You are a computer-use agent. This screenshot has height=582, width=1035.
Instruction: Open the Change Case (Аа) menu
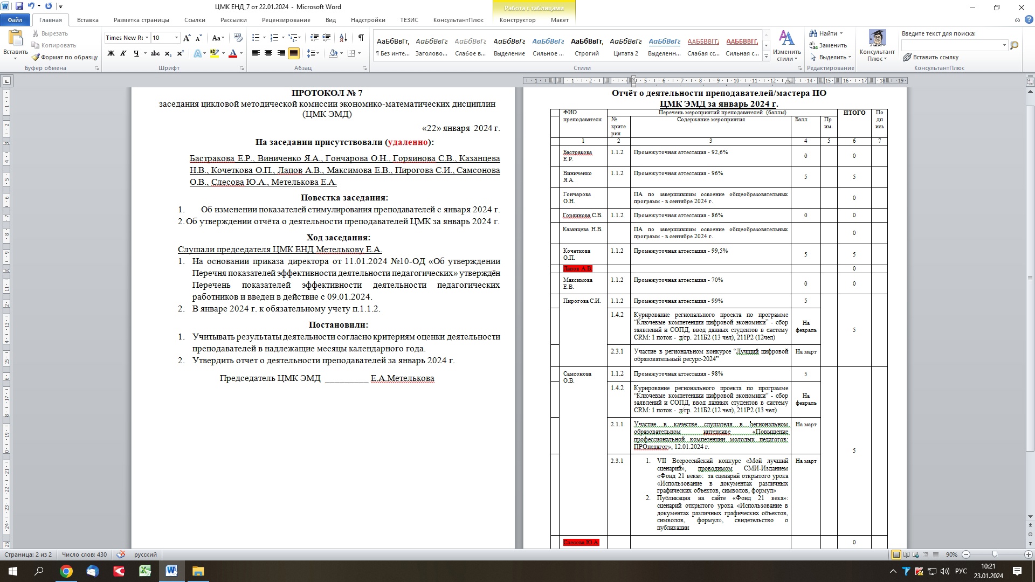tap(217, 38)
